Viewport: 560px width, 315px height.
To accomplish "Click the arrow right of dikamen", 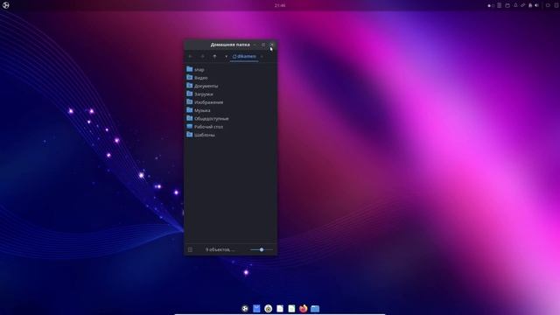I will pyautogui.click(x=262, y=56).
